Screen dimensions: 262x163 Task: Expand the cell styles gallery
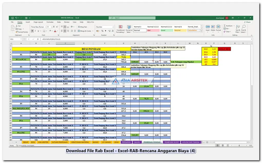tap(202, 31)
